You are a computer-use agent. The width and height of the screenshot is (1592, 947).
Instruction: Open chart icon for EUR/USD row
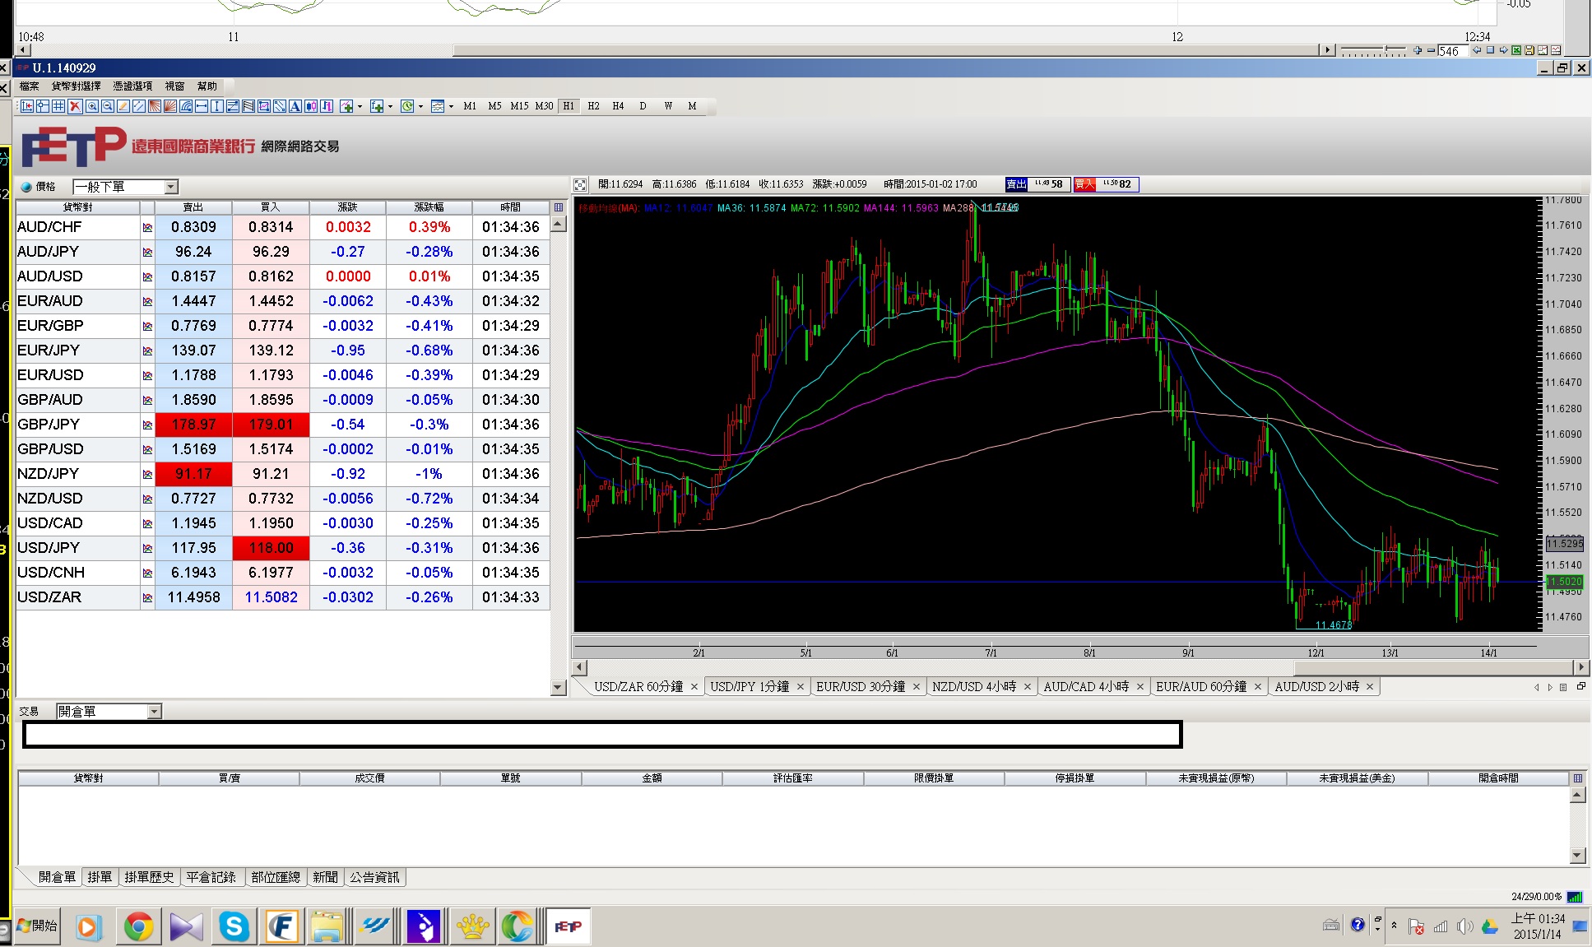click(147, 375)
